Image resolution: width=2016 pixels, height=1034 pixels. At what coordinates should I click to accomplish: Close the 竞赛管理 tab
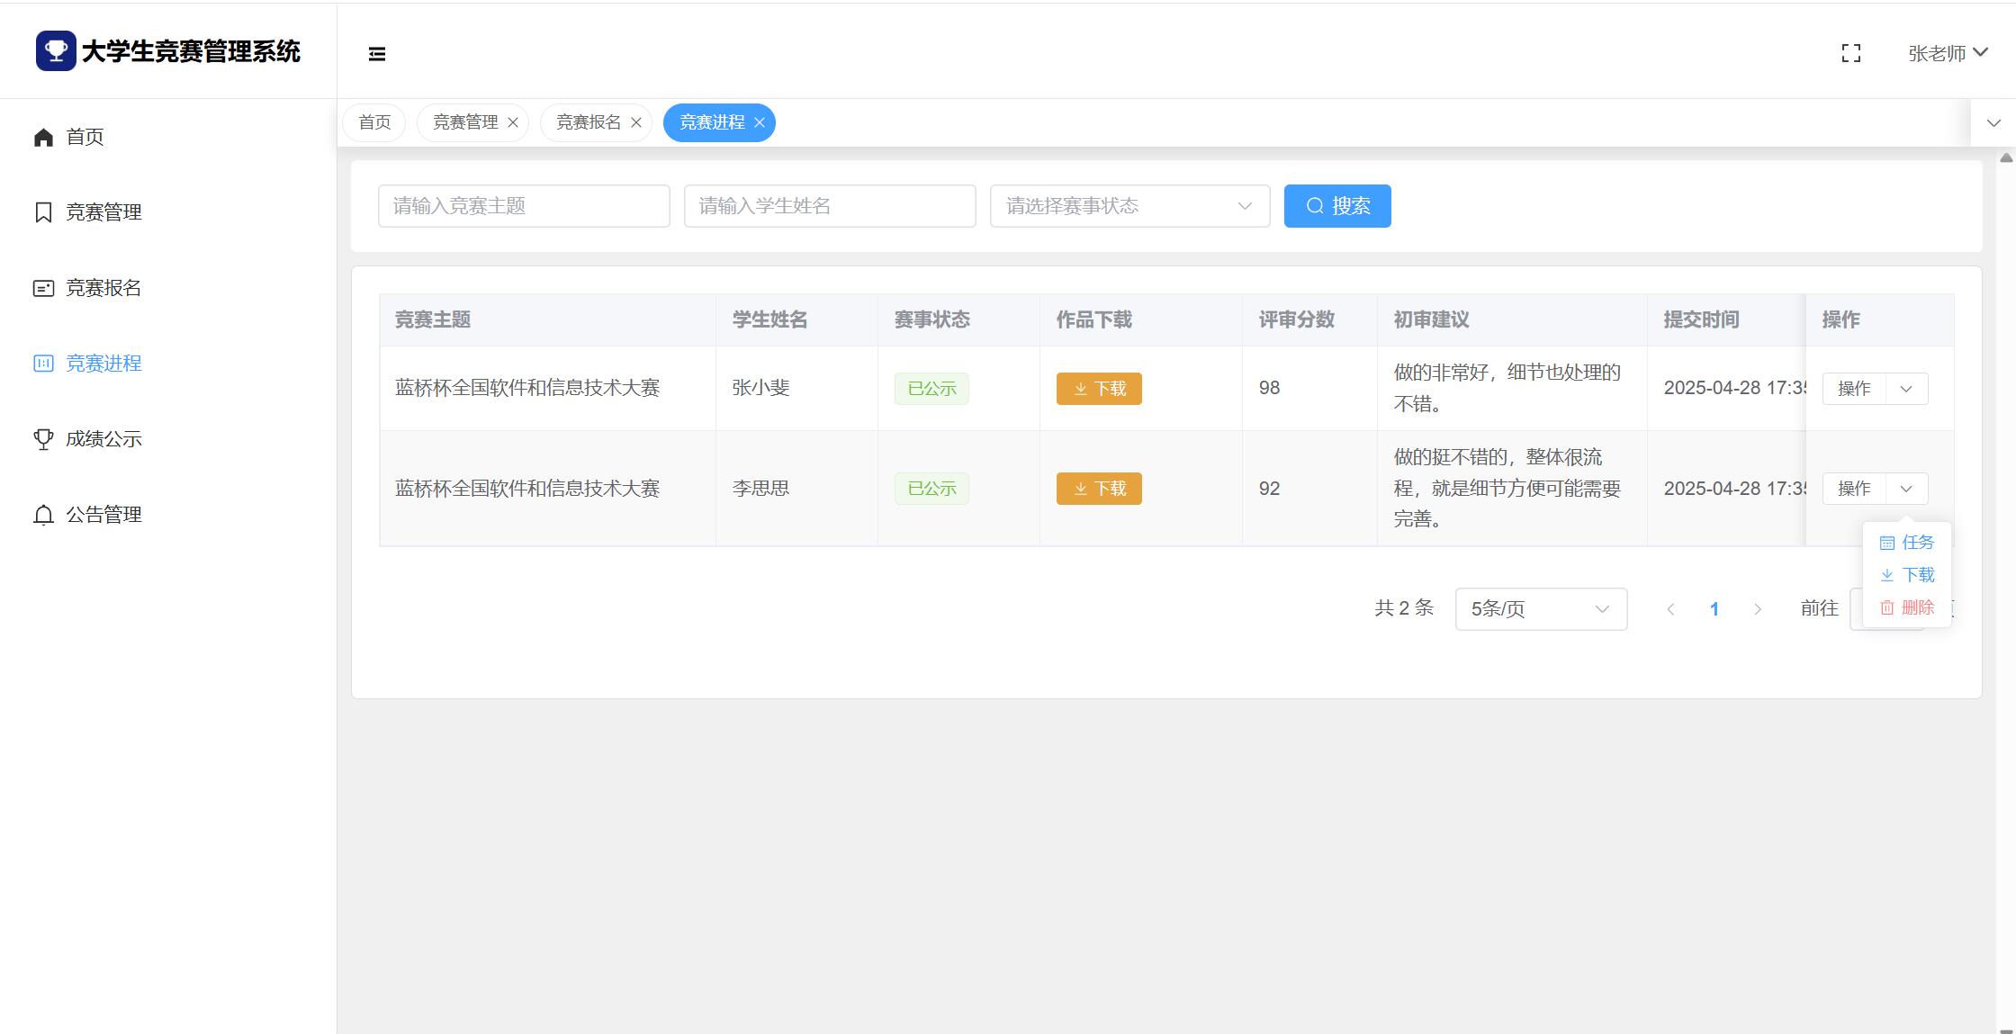pos(513,123)
